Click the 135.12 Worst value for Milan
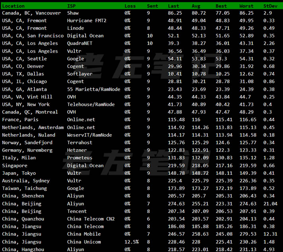Screen dimensions: 283x252 (x=248, y=158)
